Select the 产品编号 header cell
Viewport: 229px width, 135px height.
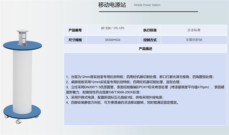click(75, 30)
